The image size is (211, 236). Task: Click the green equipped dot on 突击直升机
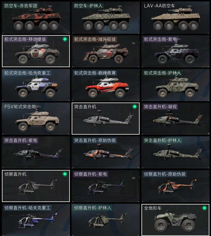pyautogui.click(x=135, y=107)
